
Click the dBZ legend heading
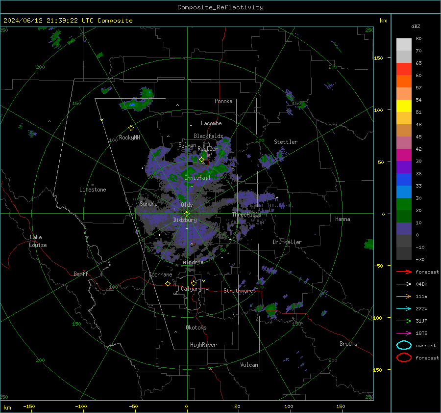[x=416, y=26]
